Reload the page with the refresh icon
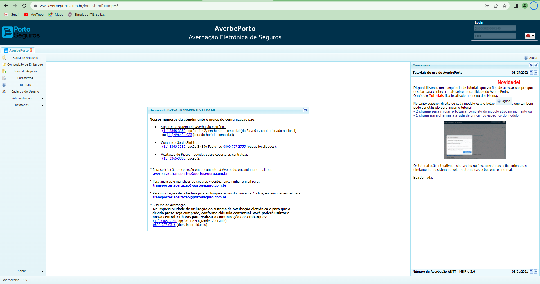The image size is (540, 284). [24, 6]
